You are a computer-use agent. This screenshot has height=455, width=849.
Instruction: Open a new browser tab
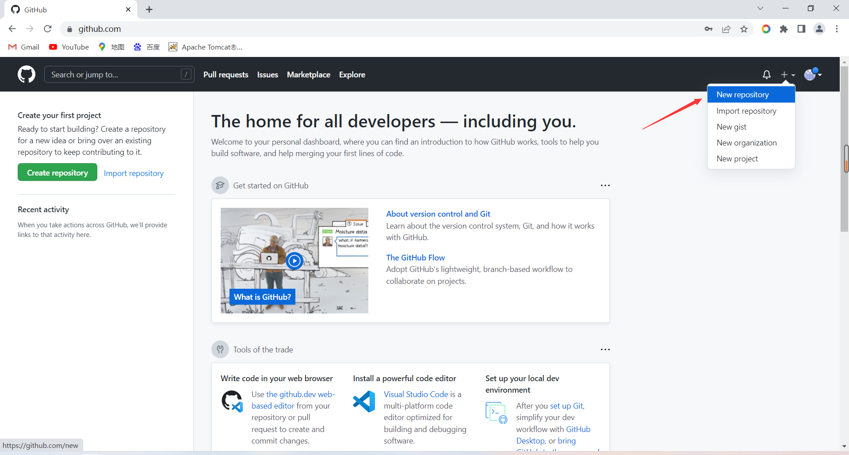[x=149, y=9]
